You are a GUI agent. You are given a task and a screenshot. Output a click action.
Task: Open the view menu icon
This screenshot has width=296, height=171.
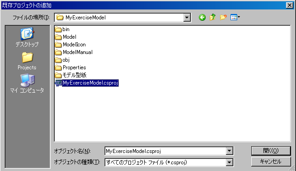[235, 18]
